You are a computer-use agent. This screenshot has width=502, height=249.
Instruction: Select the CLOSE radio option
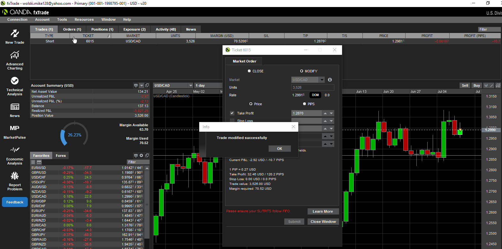tap(249, 71)
